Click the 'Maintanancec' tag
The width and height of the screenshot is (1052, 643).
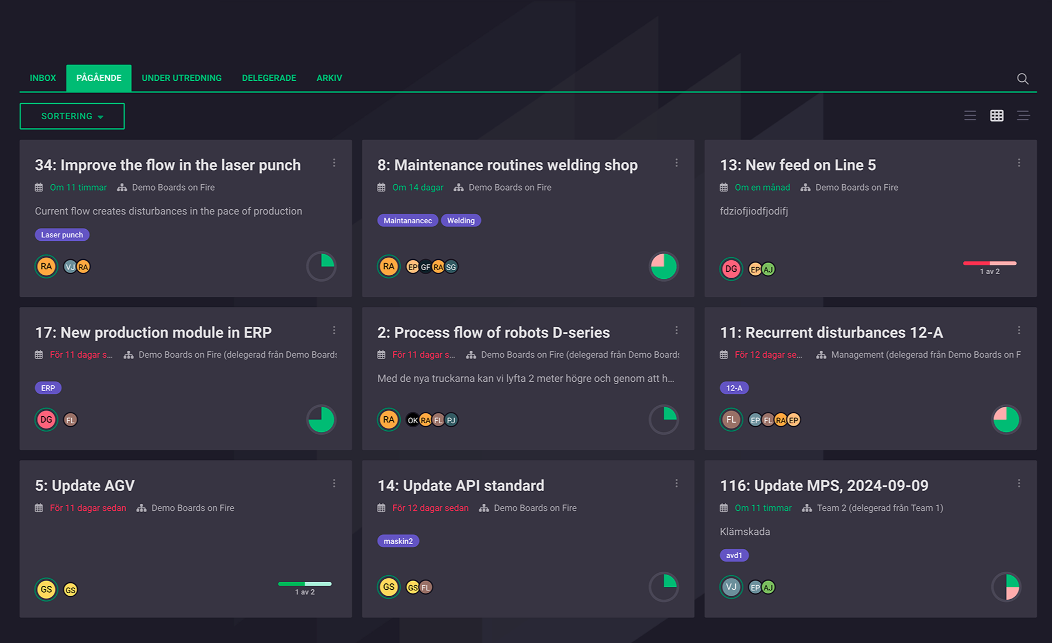click(407, 220)
